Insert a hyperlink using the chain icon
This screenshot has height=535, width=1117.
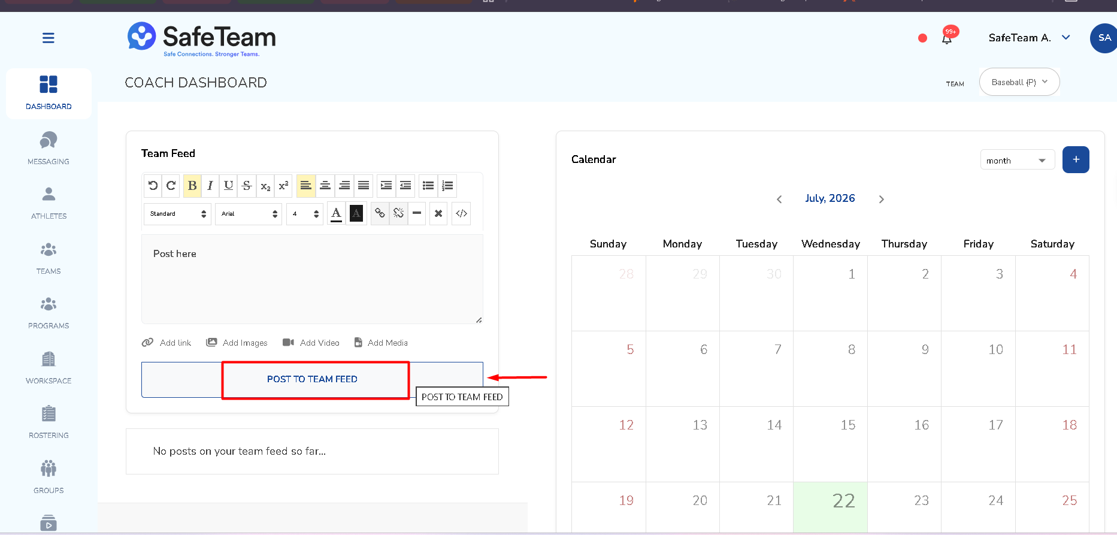click(380, 214)
